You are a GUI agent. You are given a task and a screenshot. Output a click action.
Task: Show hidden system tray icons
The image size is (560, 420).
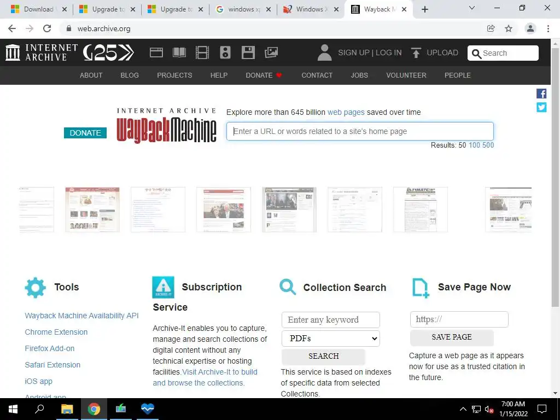coord(463,409)
